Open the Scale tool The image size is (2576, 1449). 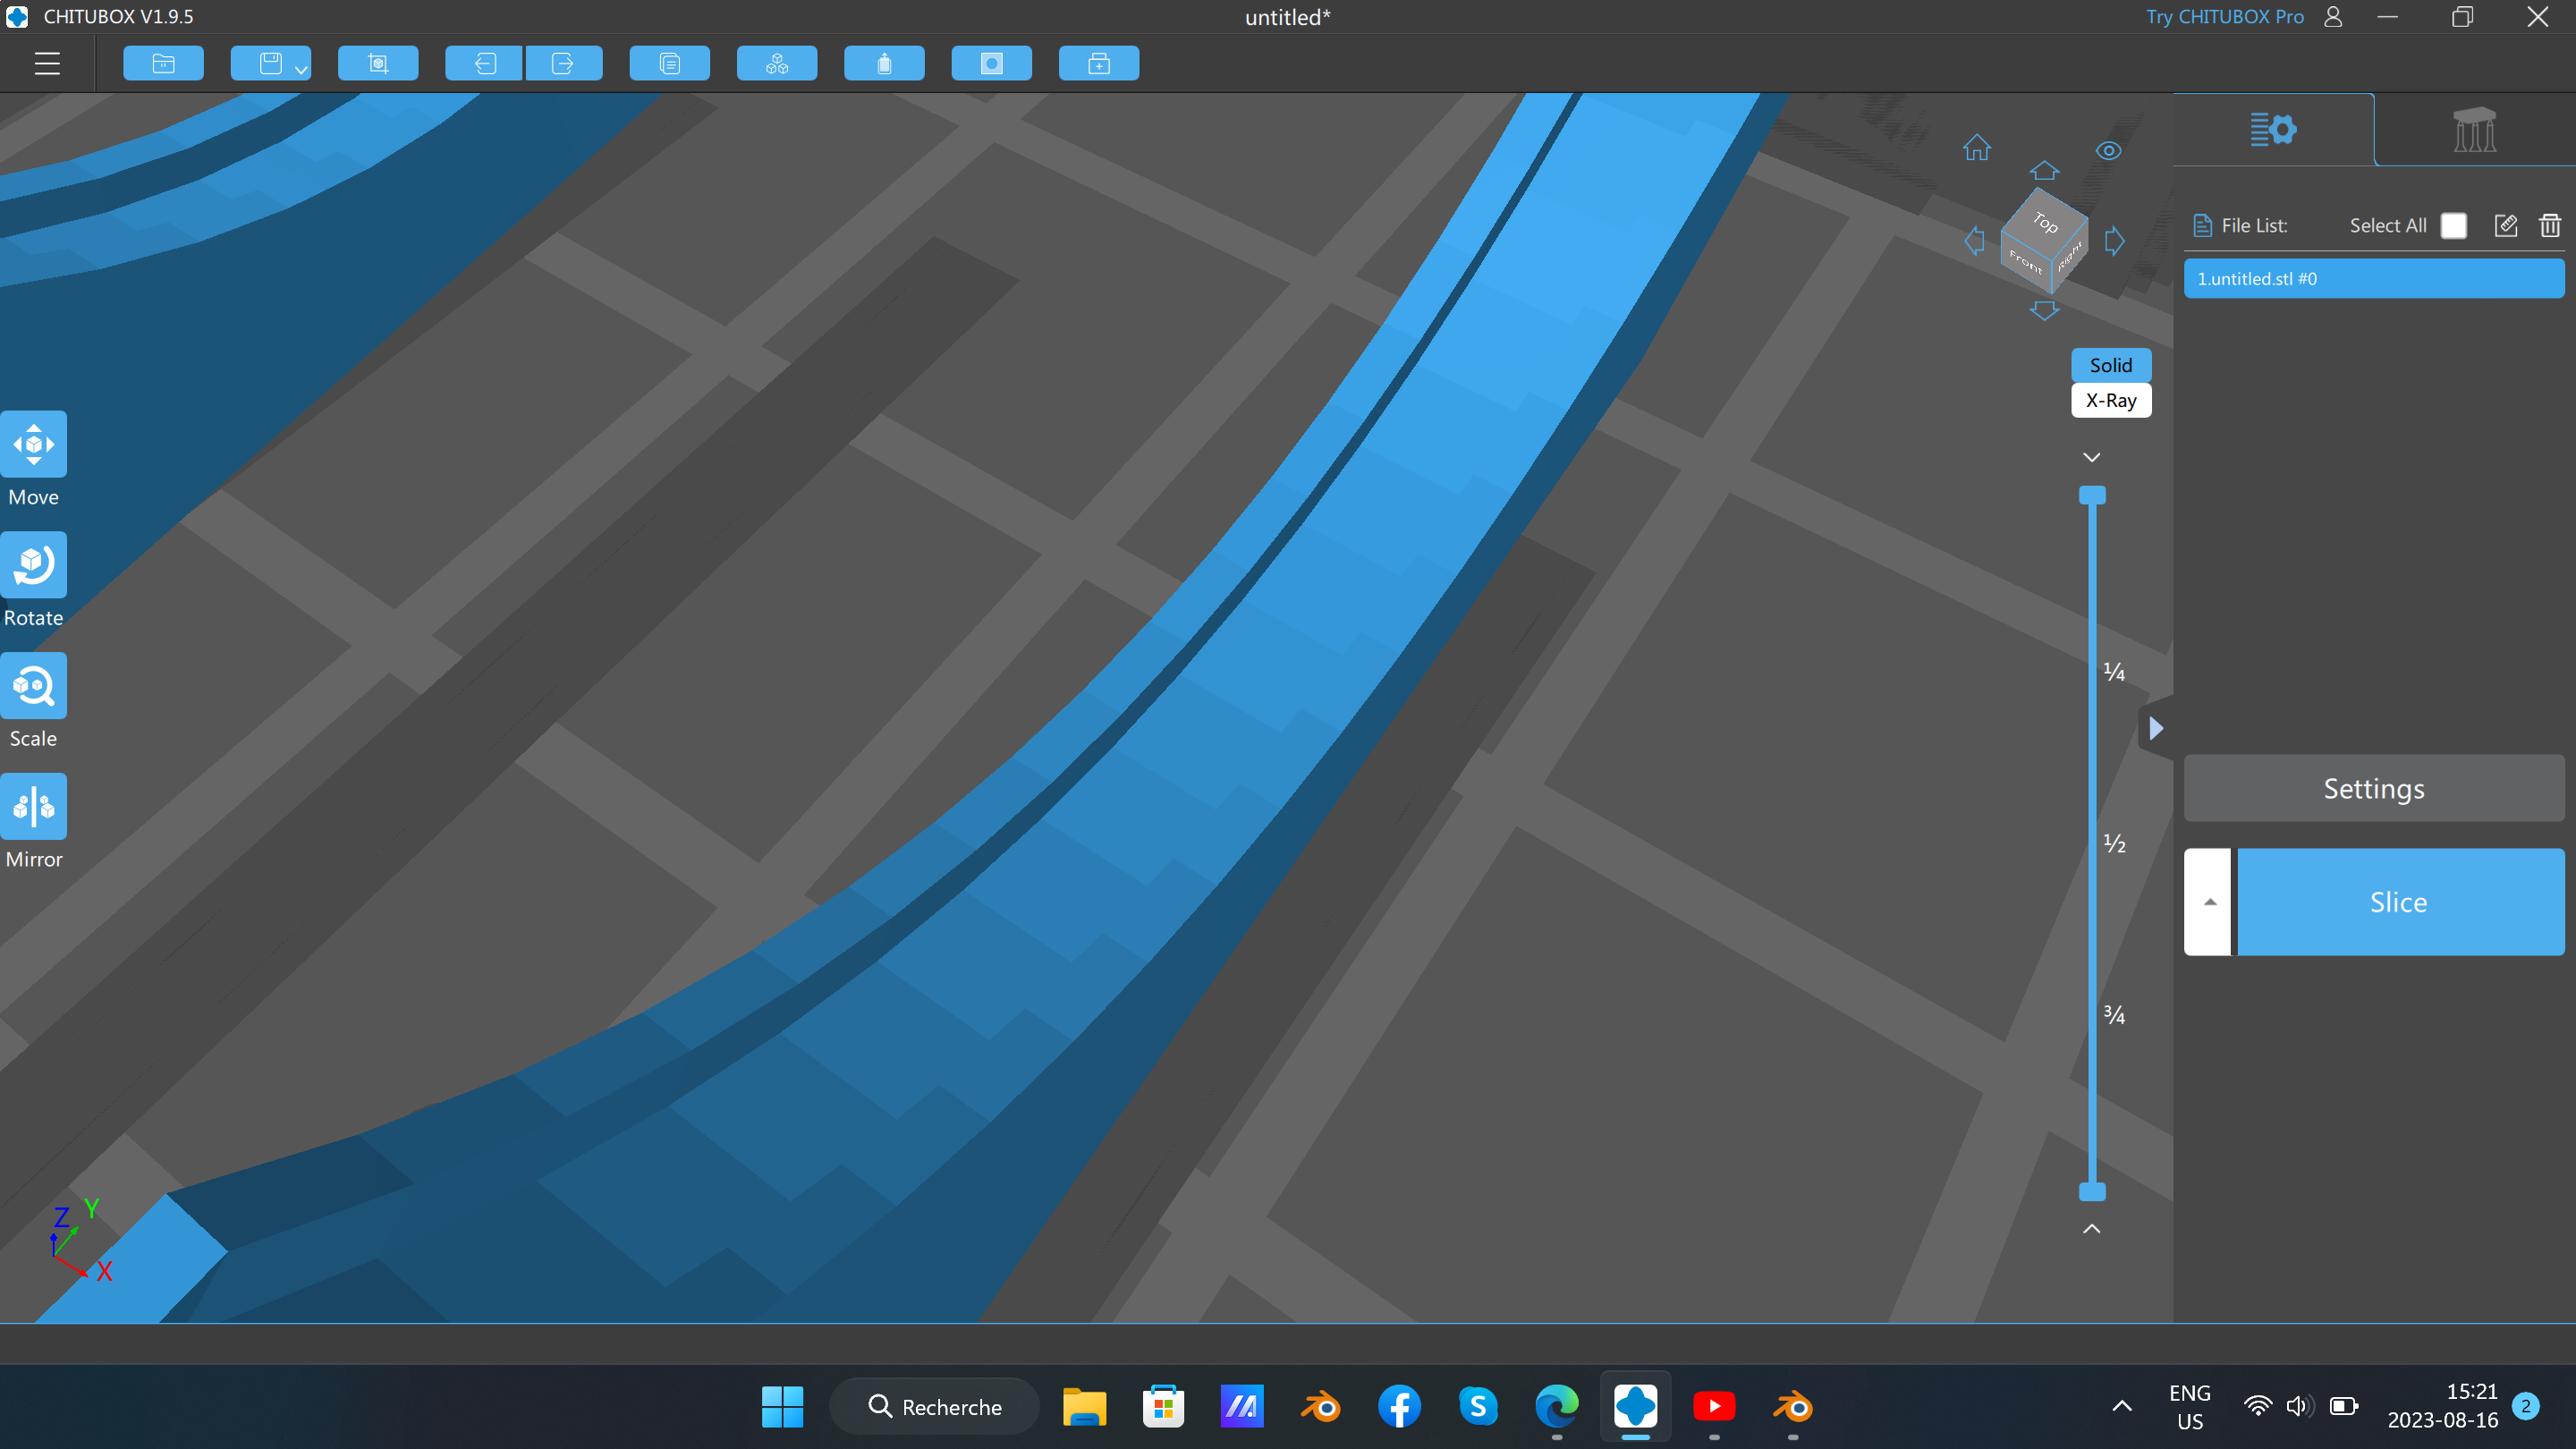point(33,686)
